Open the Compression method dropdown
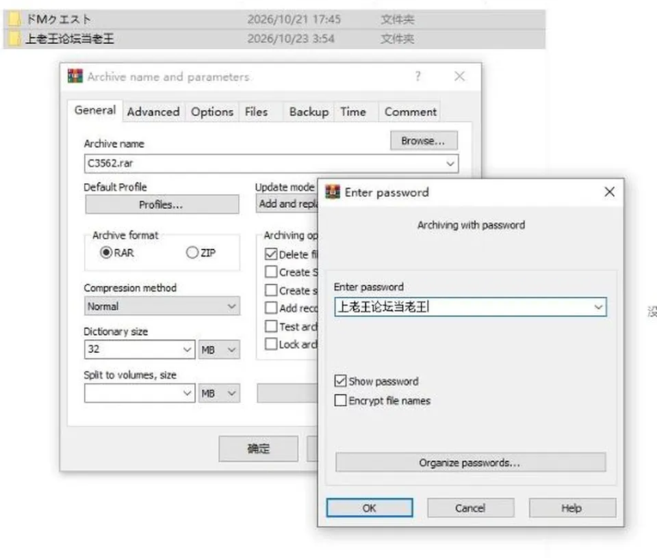 click(162, 306)
